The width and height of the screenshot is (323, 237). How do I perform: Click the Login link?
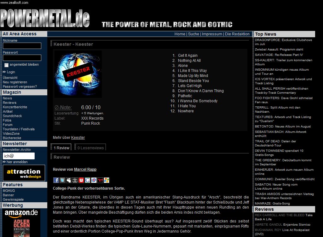pyautogui.click(x=11, y=72)
